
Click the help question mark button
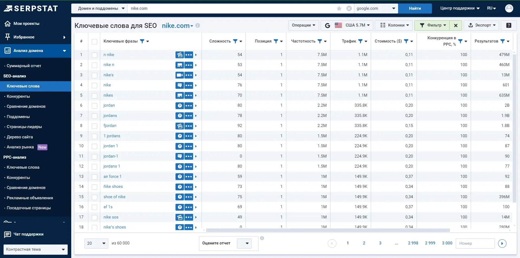[509, 25]
